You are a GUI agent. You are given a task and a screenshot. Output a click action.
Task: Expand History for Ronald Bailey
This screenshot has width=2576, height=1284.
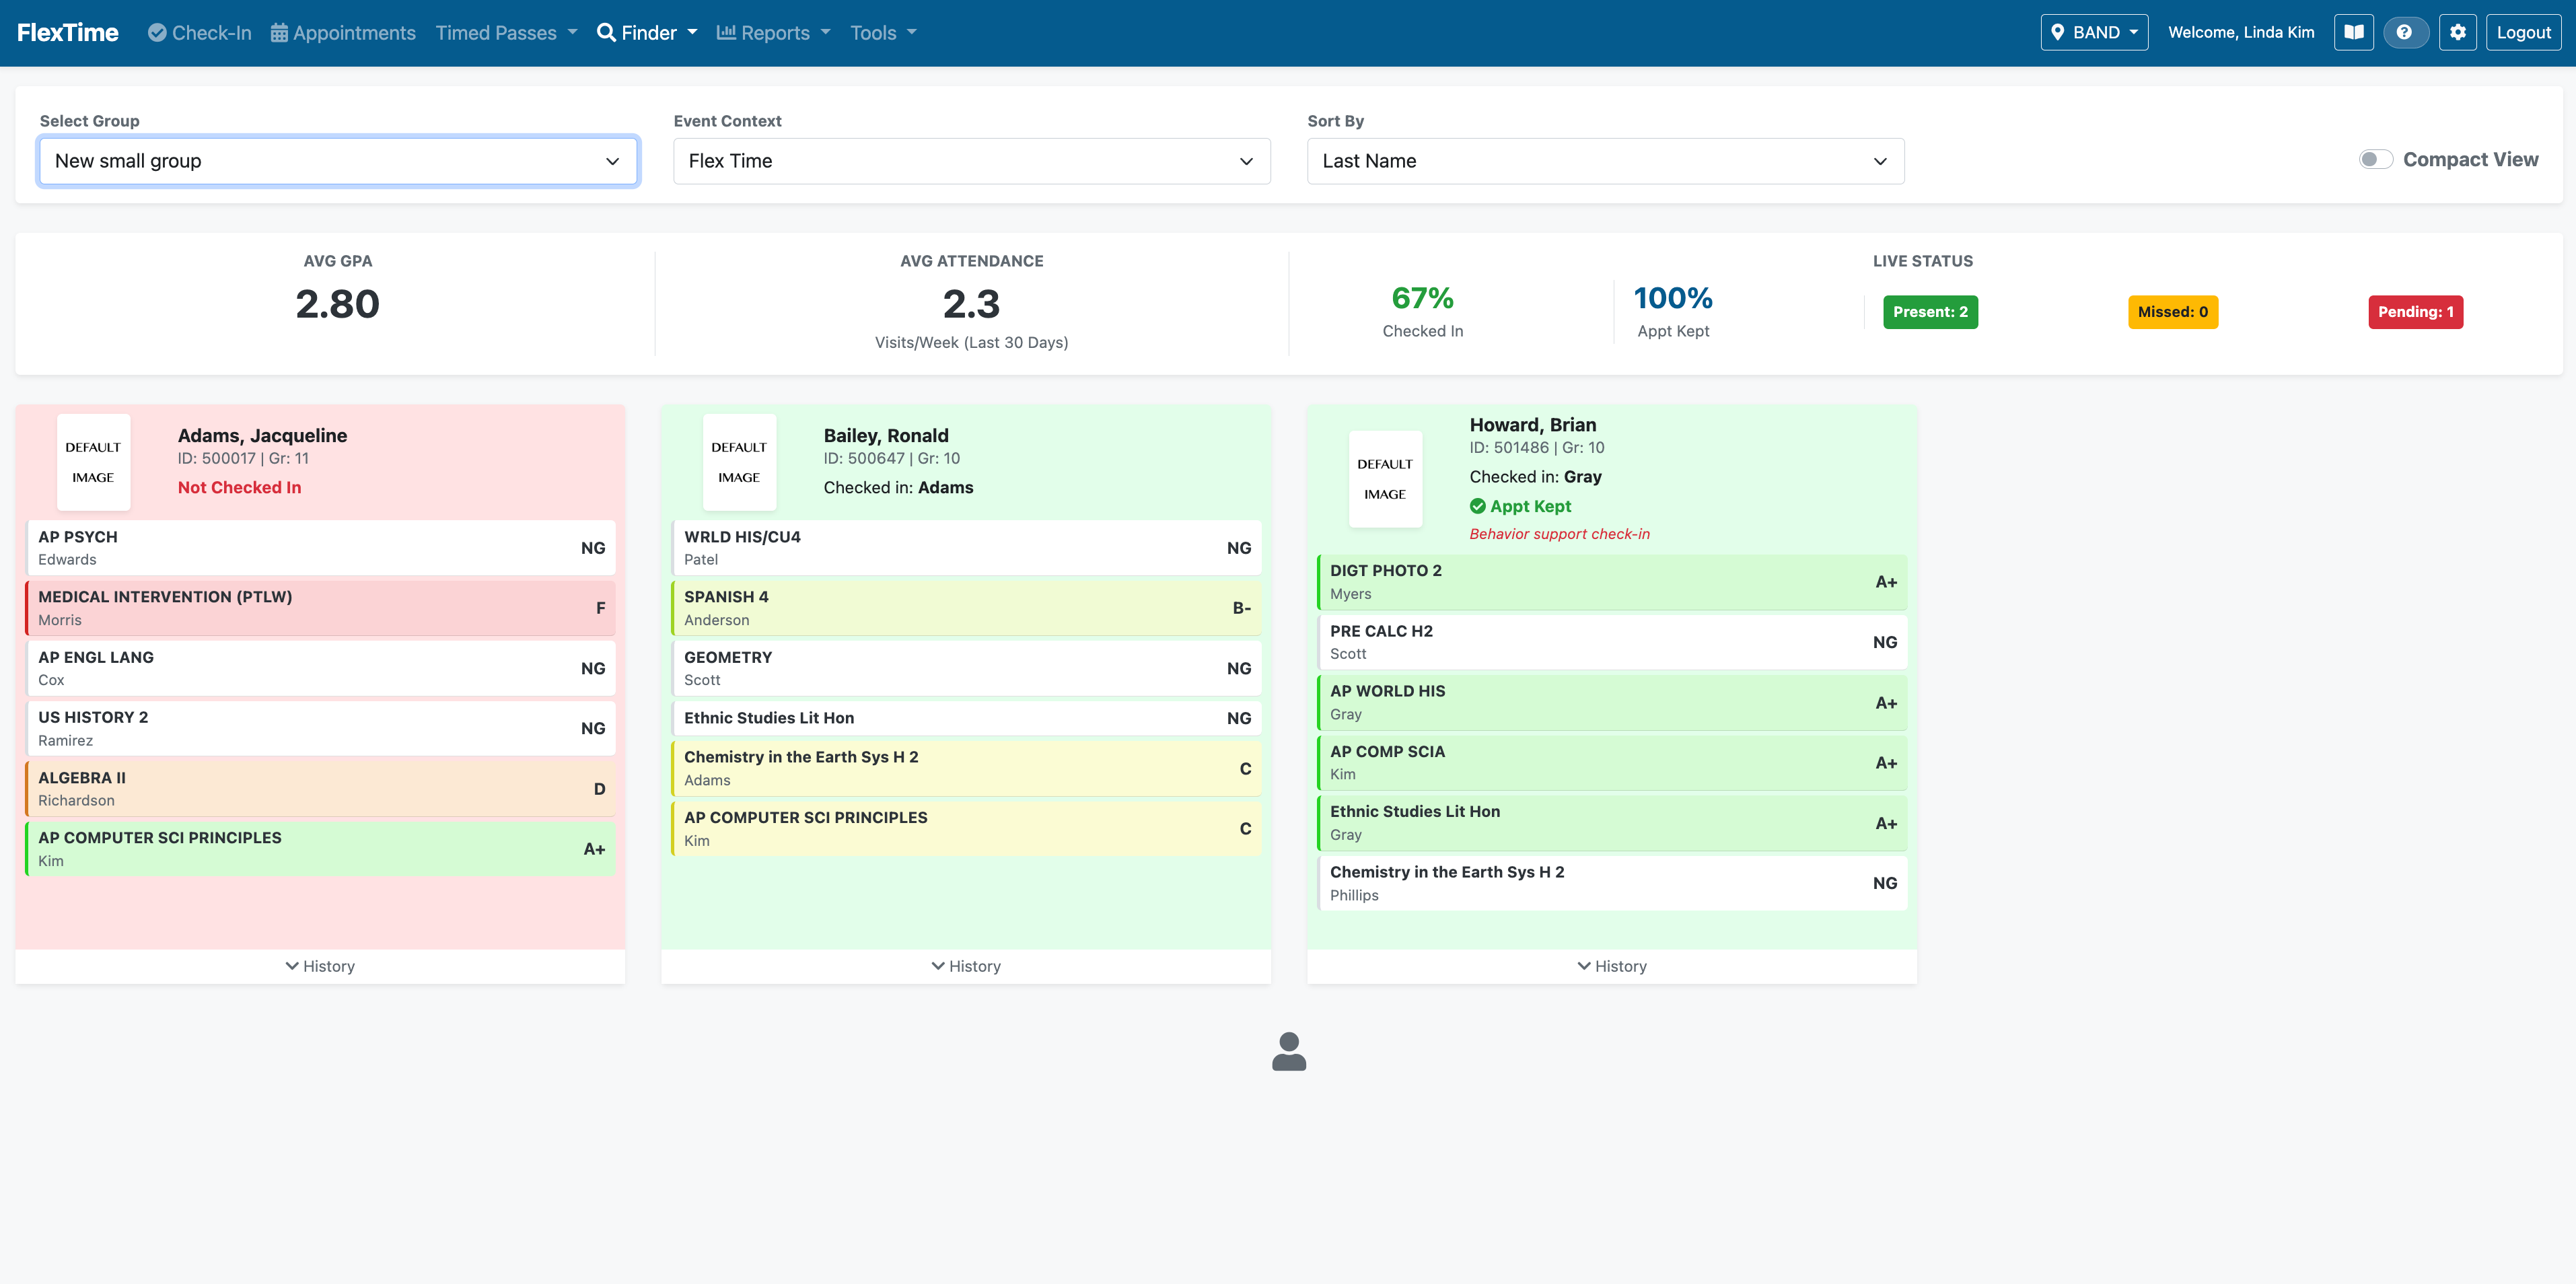(x=966, y=966)
